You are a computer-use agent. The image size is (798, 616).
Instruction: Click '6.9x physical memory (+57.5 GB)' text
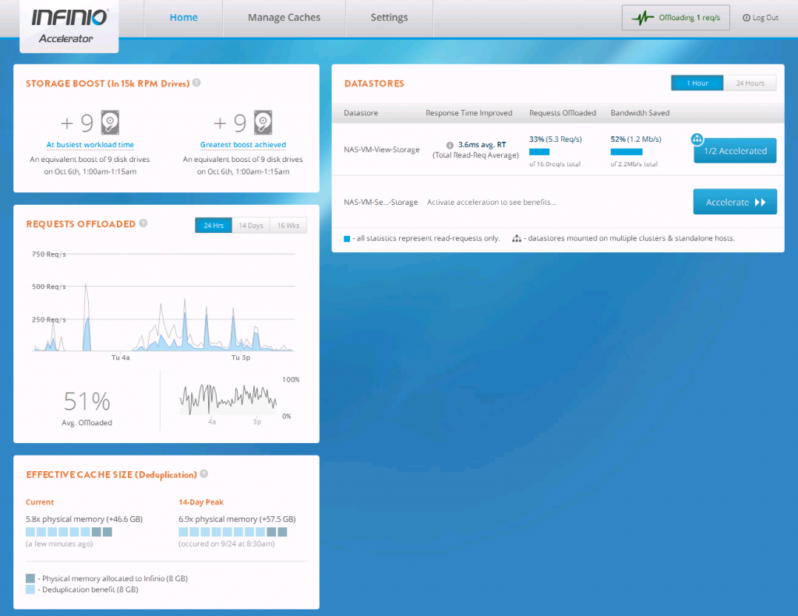[x=237, y=519]
